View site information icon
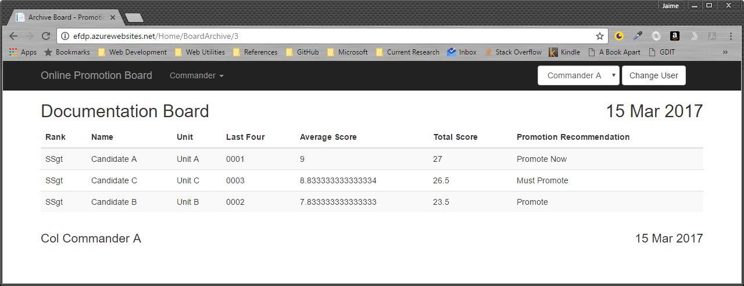Viewport: 744px width, 286px height. pyautogui.click(x=65, y=36)
